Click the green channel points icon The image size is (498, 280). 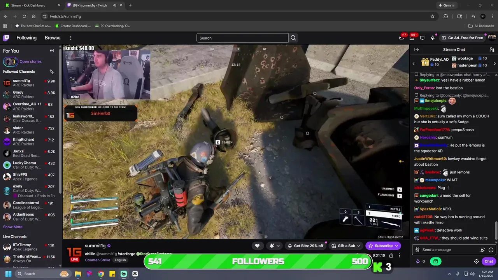click(x=436, y=261)
